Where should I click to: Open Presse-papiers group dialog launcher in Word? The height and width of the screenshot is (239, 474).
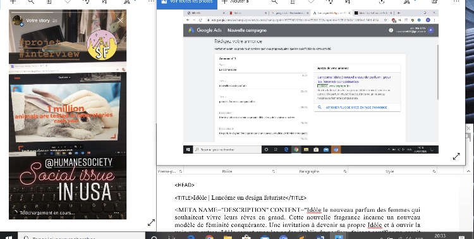[x=181, y=171]
